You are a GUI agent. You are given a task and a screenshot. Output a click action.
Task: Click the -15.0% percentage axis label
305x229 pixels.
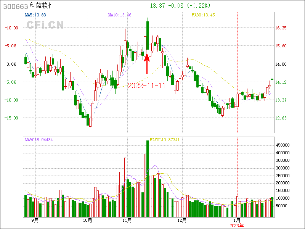coord(11,118)
